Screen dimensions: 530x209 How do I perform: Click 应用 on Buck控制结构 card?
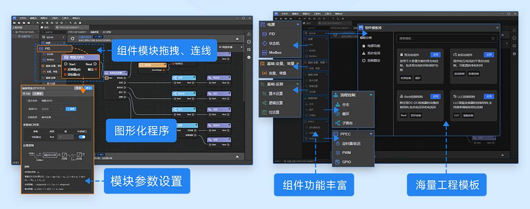pos(435,96)
